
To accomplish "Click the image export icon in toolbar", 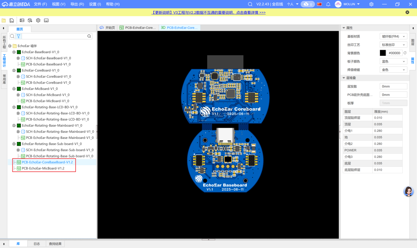I will coord(22,20).
